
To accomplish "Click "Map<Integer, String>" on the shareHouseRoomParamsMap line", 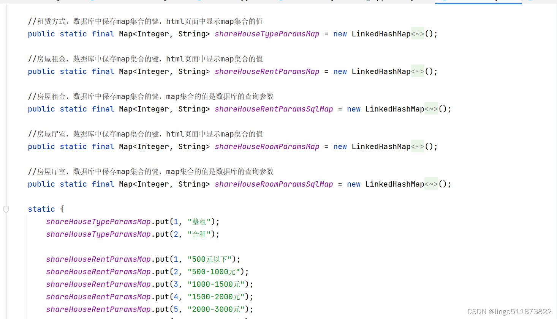I will pyautogui.click(x=165, y=147).
